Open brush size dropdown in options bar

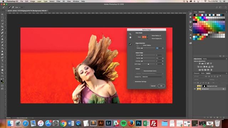pyautogui.click(x=24, y=7)
